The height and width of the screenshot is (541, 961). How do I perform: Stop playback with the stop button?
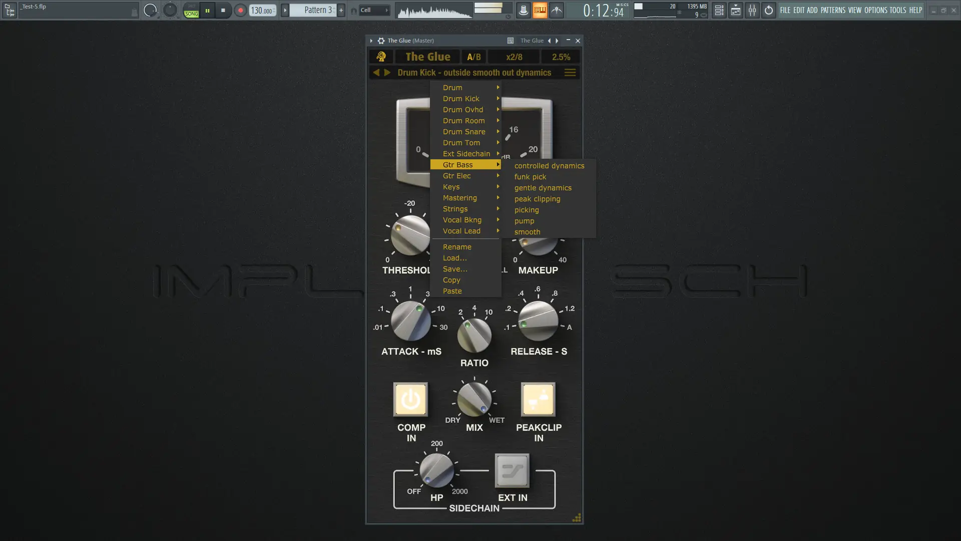(223, 10)
